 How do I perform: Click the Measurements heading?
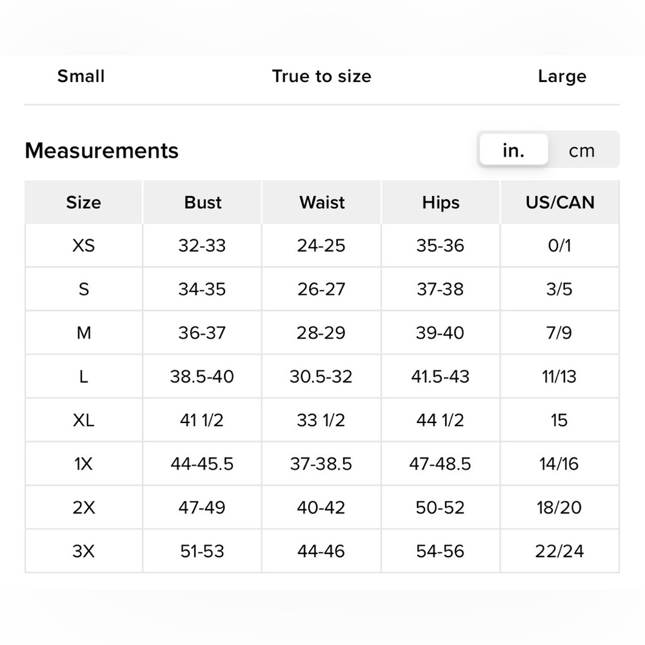click(101, 151)
